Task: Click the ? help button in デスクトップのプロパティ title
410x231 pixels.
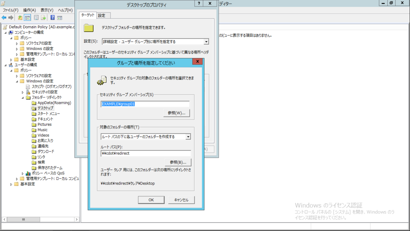Action: tap(199, 3)
